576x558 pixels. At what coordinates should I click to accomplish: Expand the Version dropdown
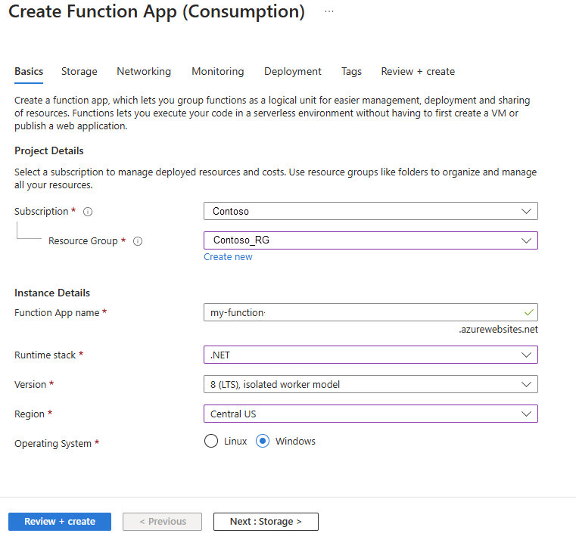pyautogui.click(x=370, y=384)
